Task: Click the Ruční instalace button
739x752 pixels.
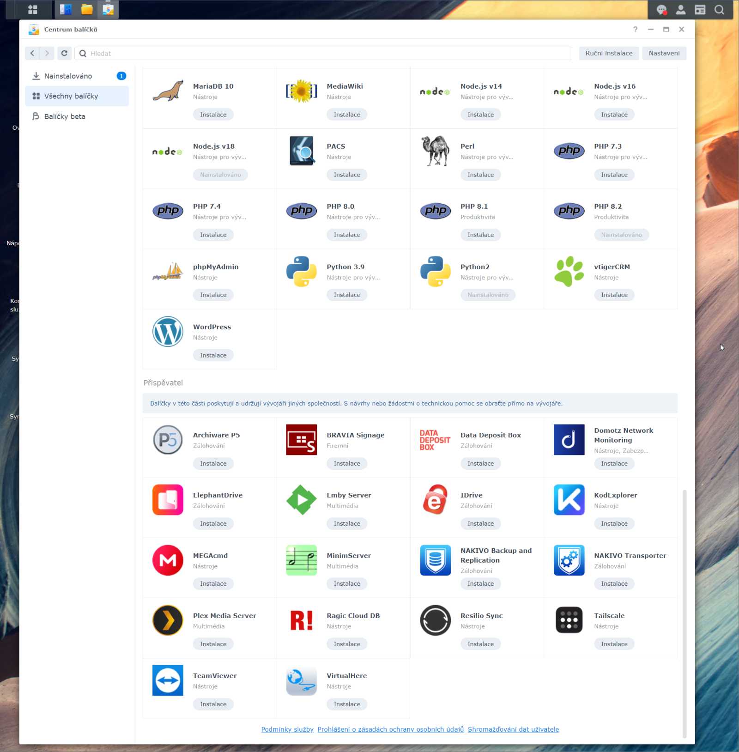Action: (x=609, y=53)
